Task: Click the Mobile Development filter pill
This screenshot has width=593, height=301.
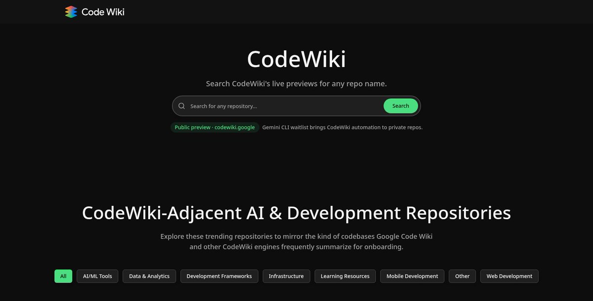Action: (412, 276)
